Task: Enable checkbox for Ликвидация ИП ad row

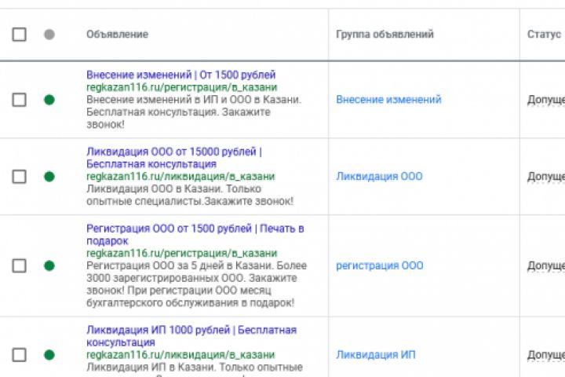Action: pyautogui.click(x=19, y=355)
